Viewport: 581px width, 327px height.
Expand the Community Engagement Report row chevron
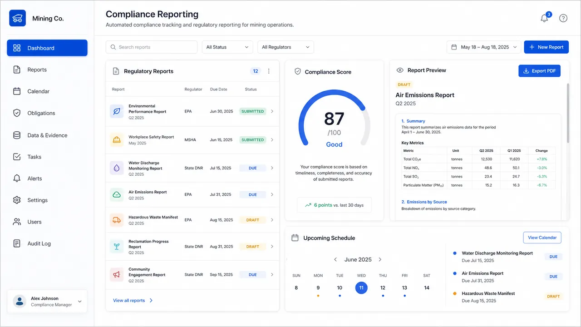tap(272, 275)
